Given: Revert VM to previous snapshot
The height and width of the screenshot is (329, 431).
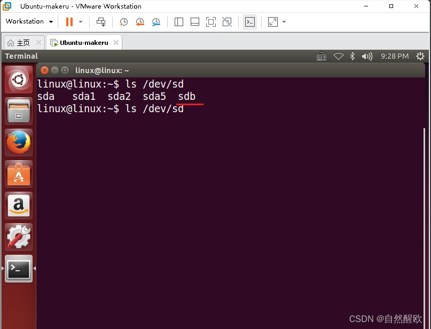Looking at the screenshot, I should 140,22.
